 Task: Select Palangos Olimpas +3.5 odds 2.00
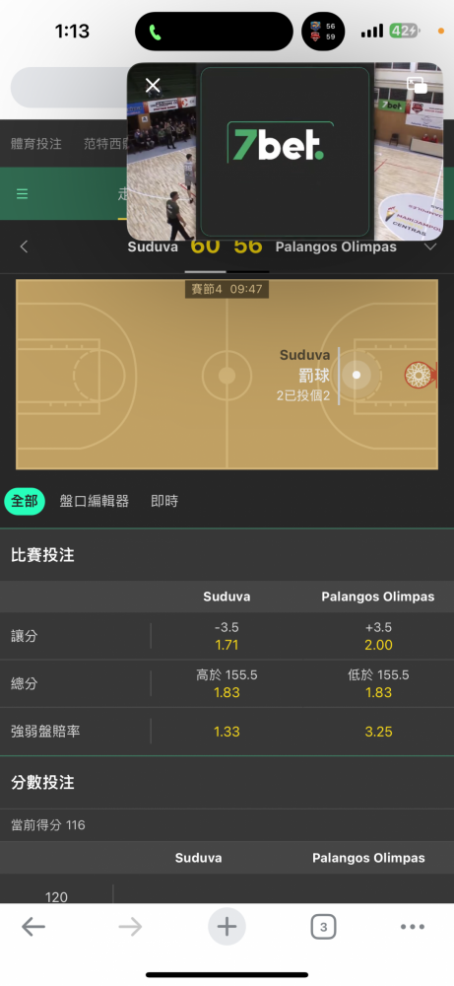(378, 636)
